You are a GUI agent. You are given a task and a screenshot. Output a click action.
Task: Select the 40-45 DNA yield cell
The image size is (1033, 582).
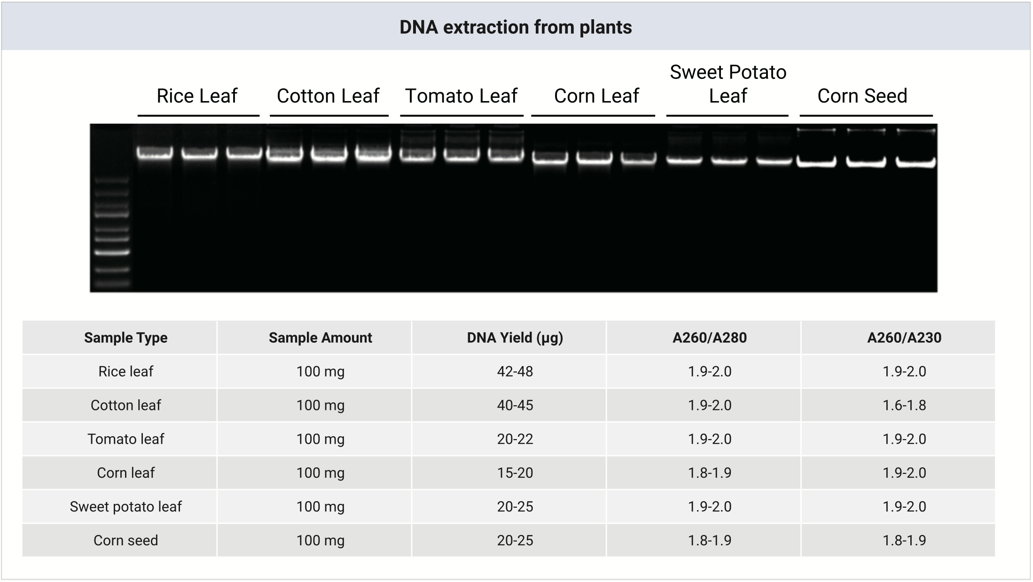coord(515,405)
